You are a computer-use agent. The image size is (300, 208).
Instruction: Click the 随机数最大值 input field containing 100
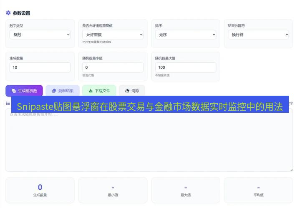click(x=186, y=67)
